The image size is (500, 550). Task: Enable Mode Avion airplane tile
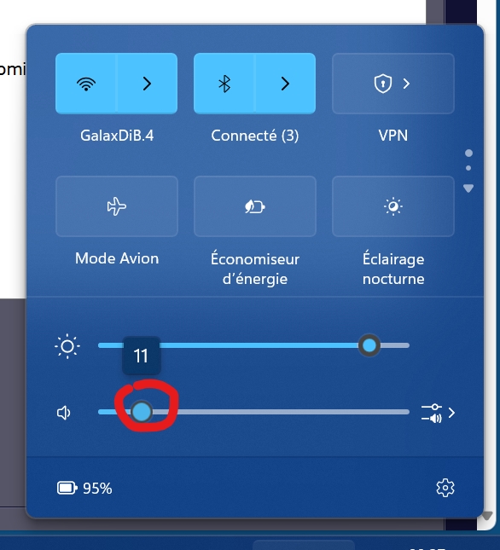(117, 206)
